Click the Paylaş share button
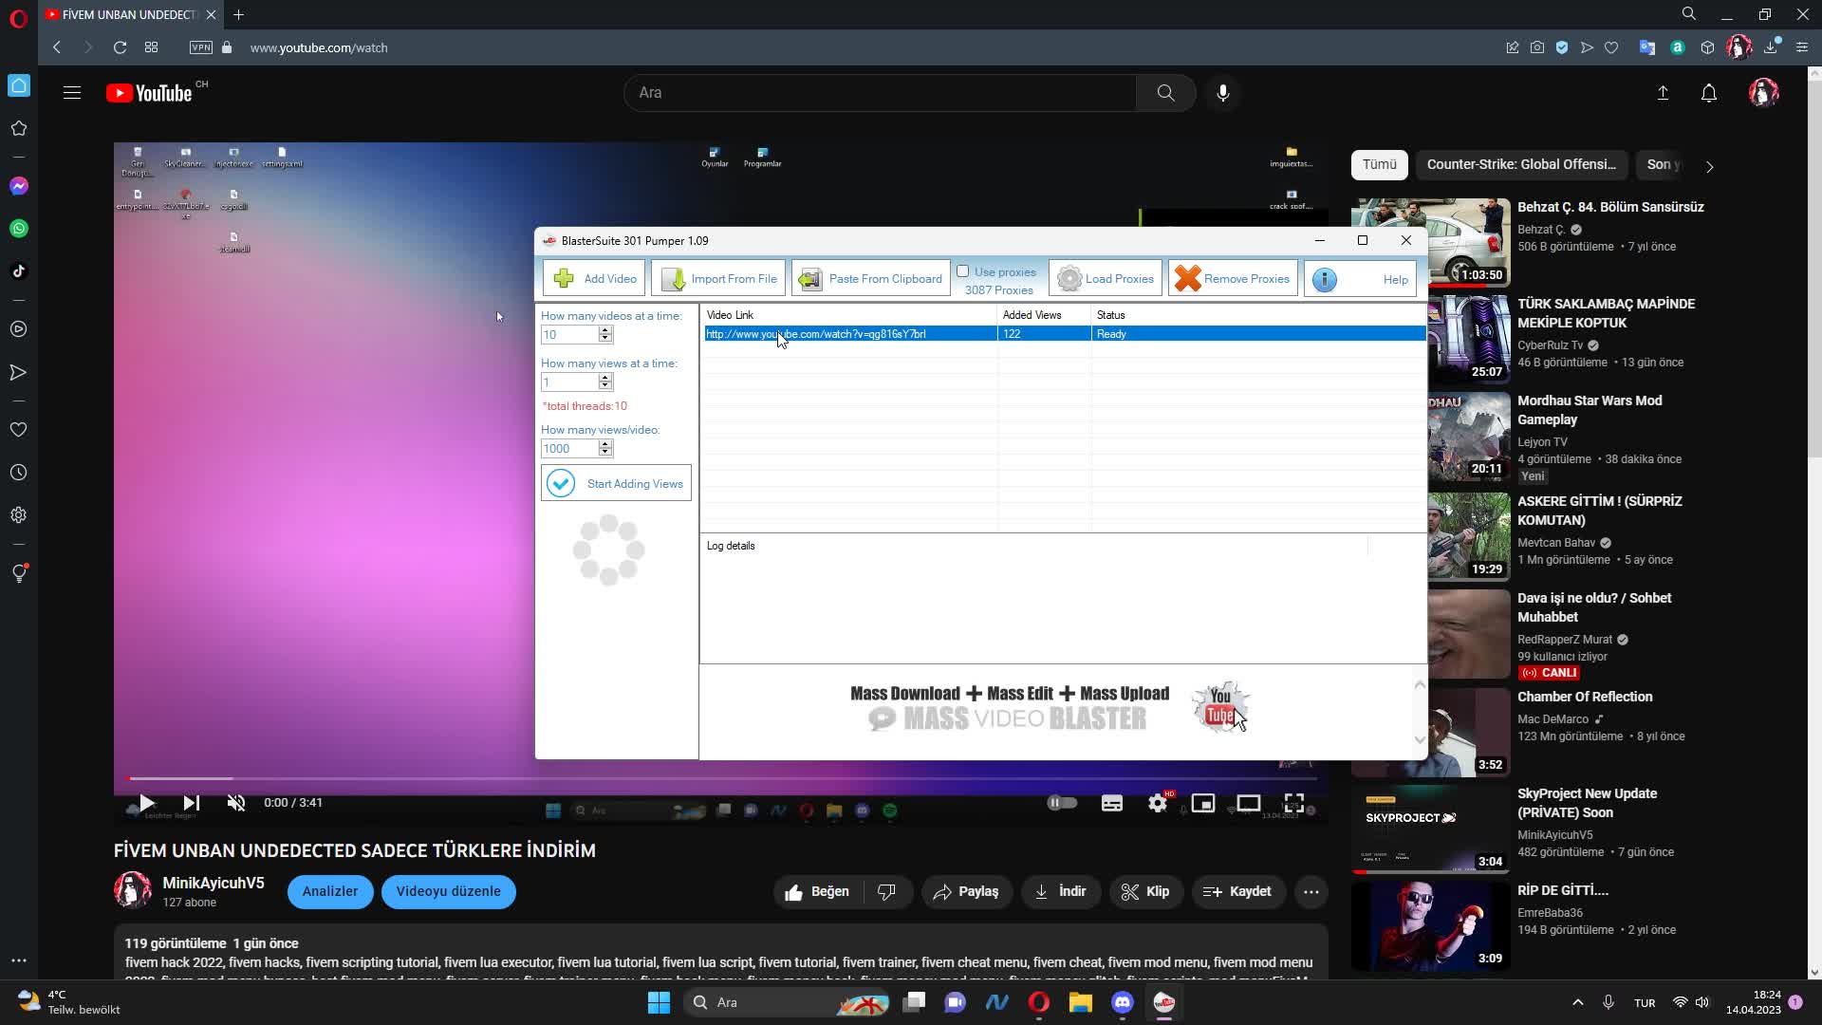Image resolution: width=1822 pixels, height=1025 pixels. point(966,892)
